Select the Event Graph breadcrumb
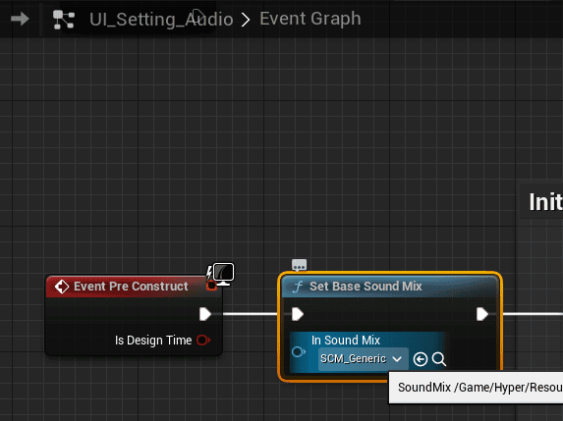The height and width of the screenshot is (421, 563). coord(310,19)
